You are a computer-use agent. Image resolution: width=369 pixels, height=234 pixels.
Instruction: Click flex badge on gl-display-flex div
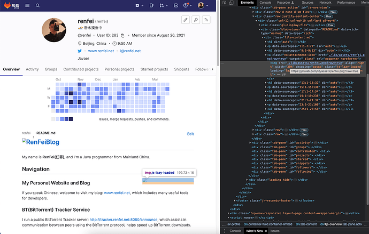click(x=330, y=25)
